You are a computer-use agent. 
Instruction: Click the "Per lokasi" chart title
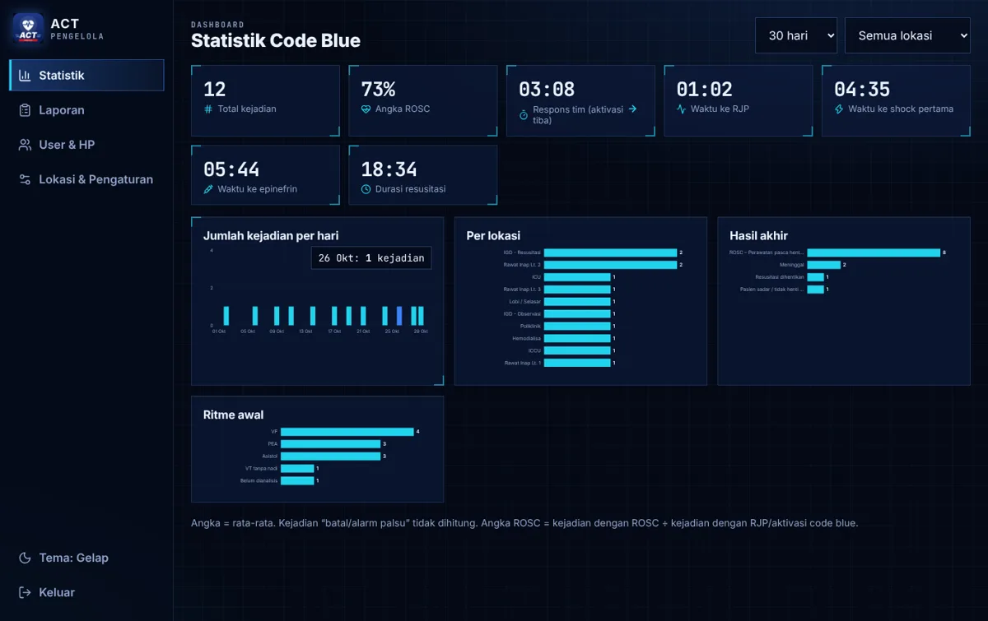[x=493, y=236]
